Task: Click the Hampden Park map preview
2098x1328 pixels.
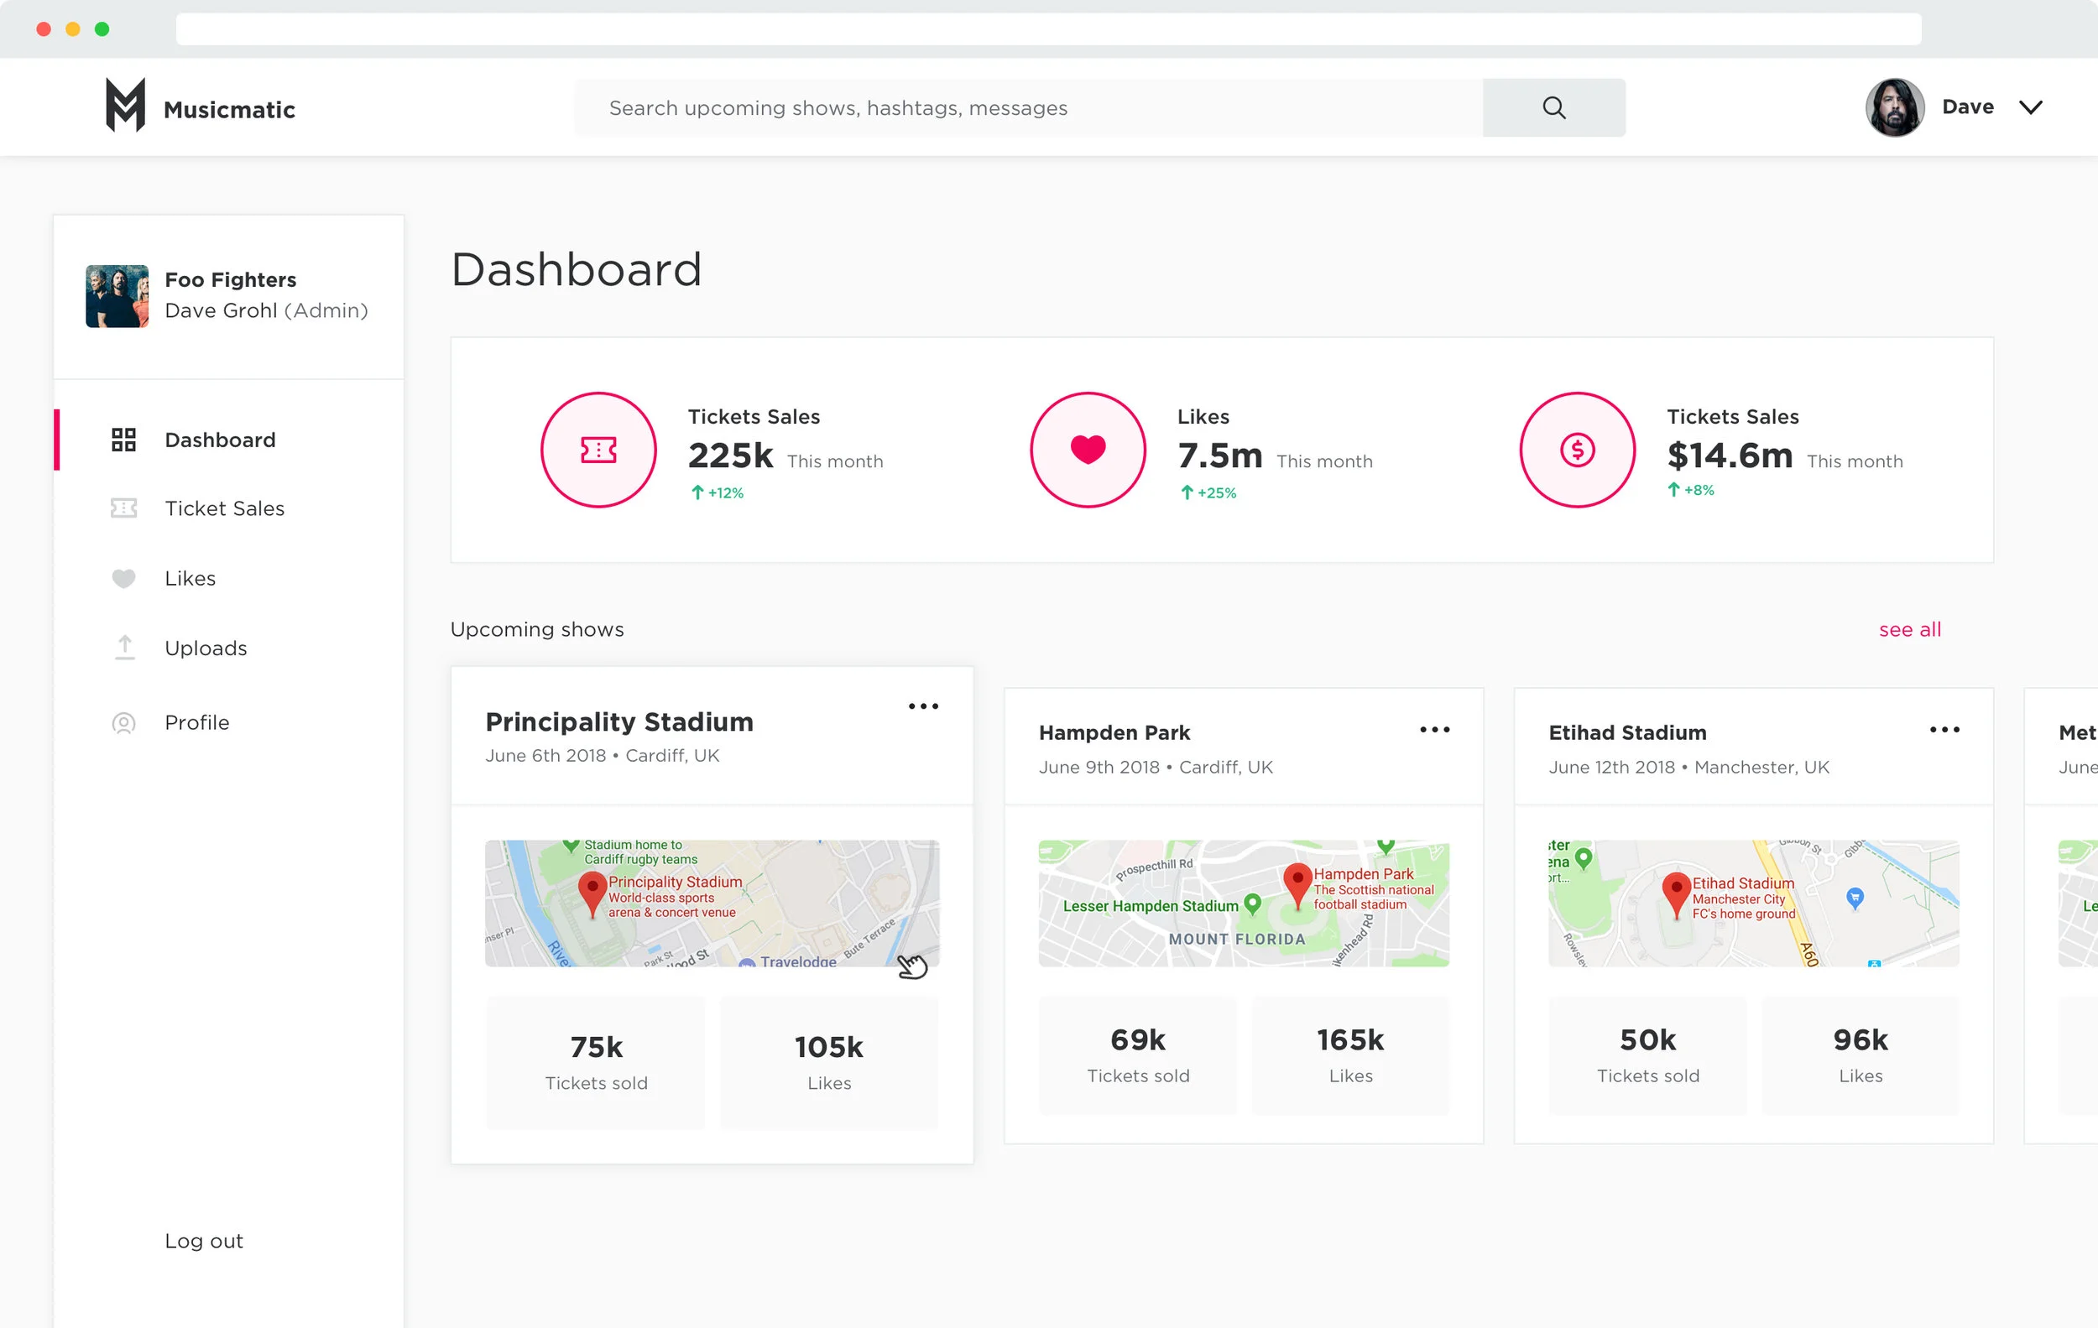Action: point(1244,903)
